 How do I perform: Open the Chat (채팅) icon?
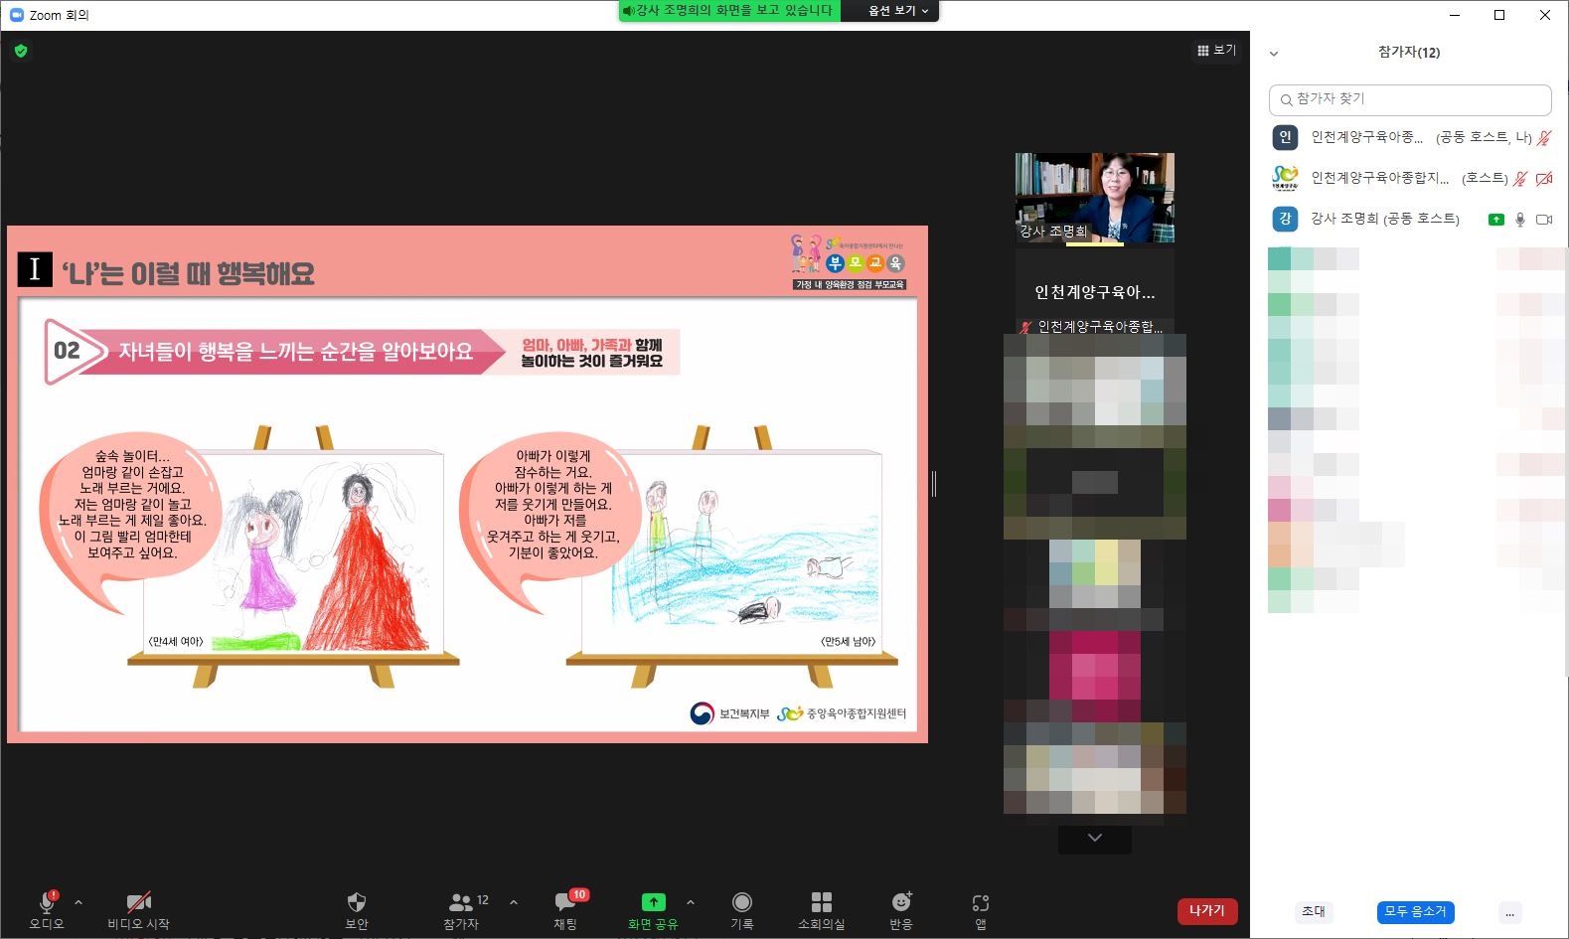point(565,902)
